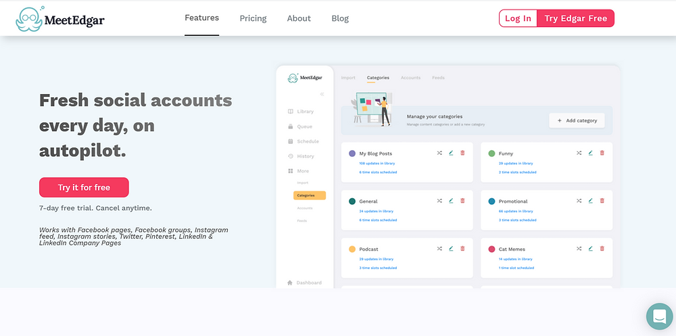
Task: Edit the Promotional category
Action: click(591, 201)
